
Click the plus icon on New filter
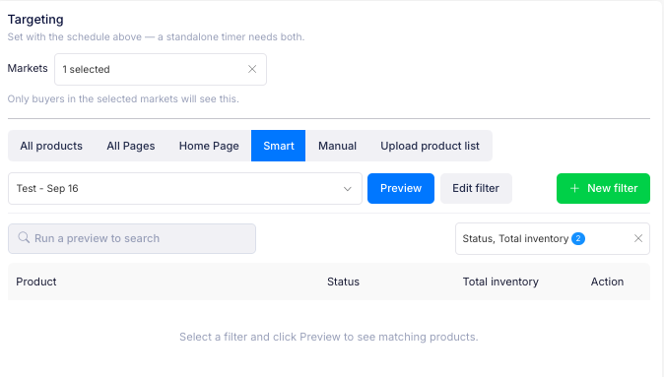(x=574, y=188)
